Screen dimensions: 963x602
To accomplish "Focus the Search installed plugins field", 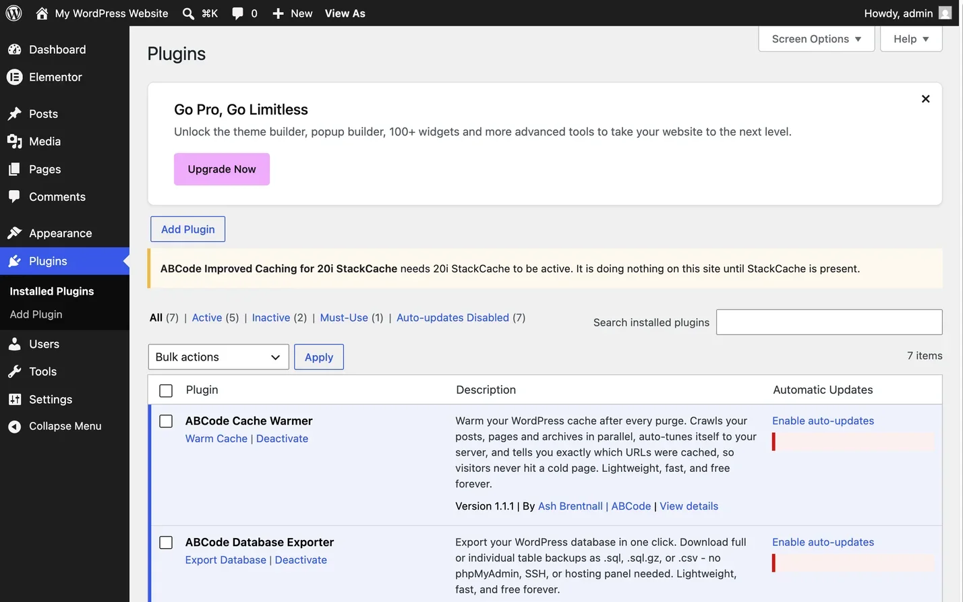I will 829,322.
